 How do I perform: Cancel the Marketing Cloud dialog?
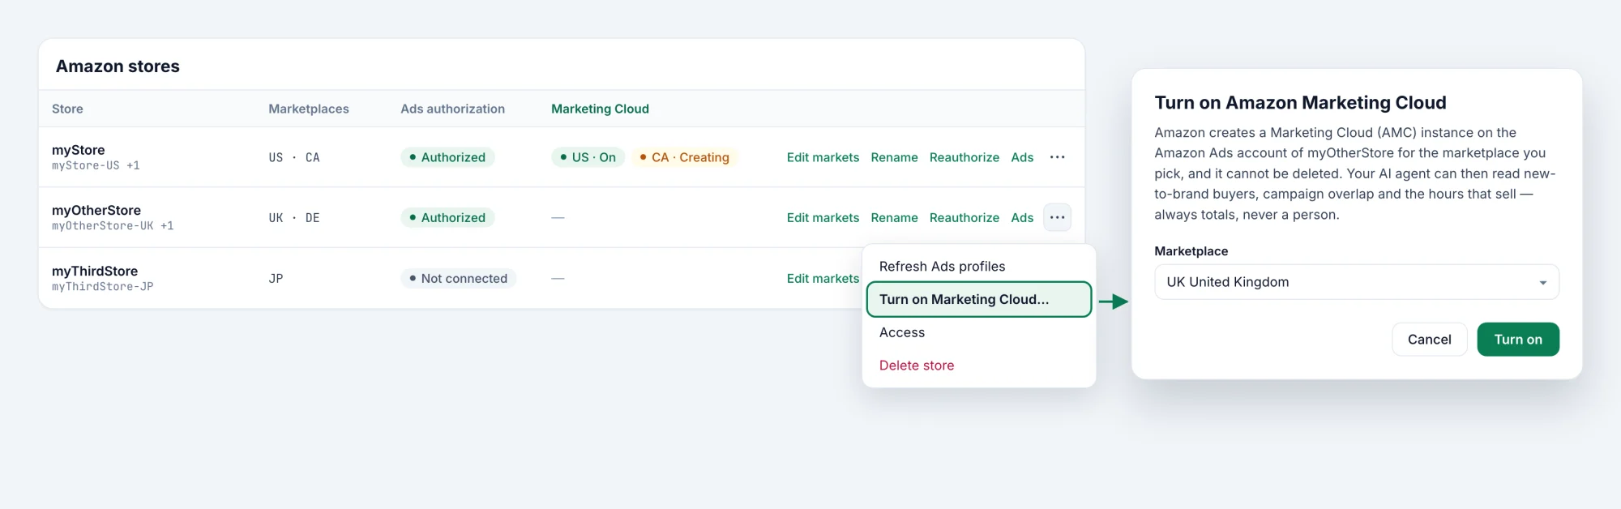1429,340
